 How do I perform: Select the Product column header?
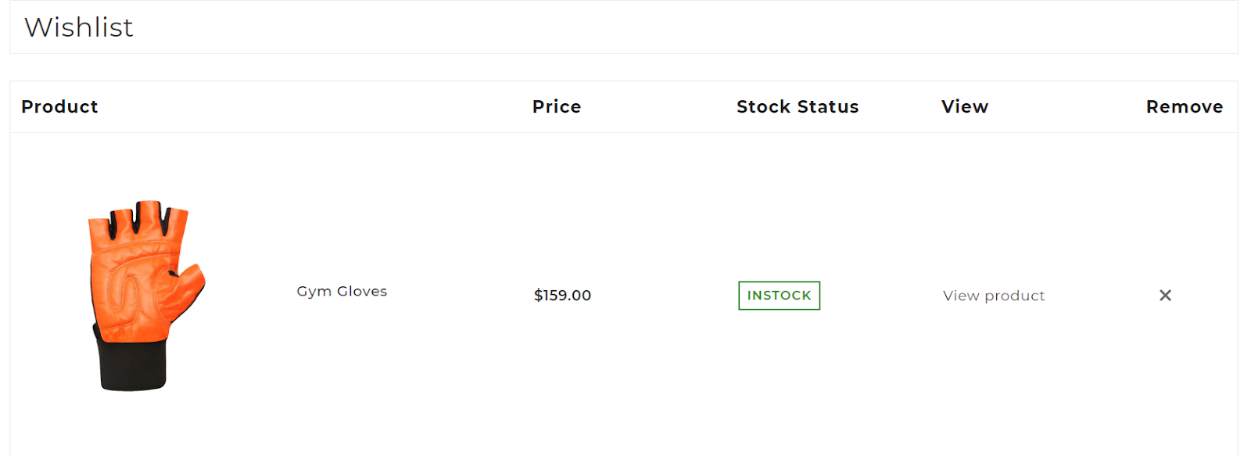pyautogui.click(x=59, y=106)
